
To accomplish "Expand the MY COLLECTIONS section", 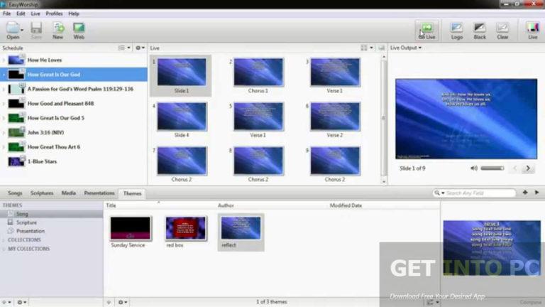I will [x=4, y=249].
